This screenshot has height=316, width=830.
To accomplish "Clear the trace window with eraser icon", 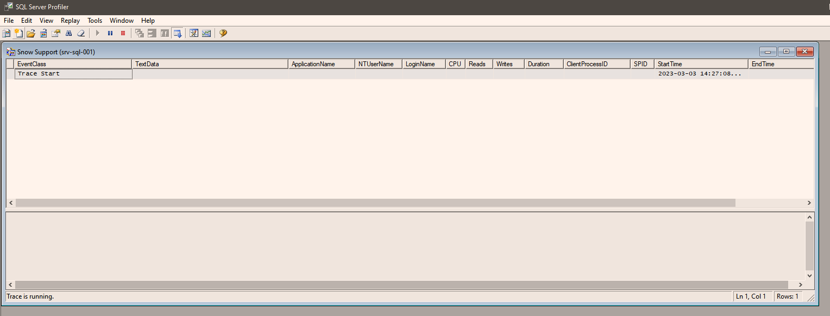I will pos(81,33).
